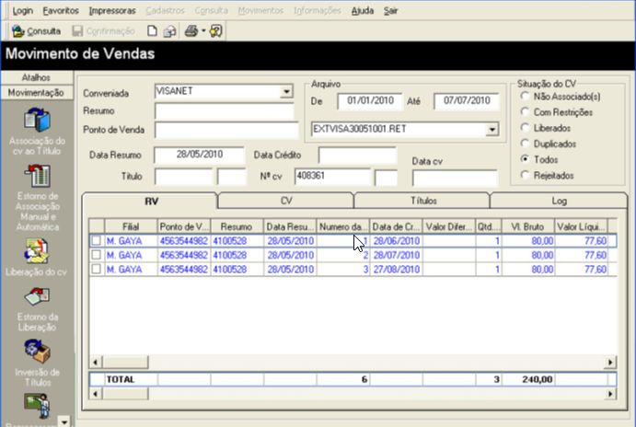Click the Arquivo Até date 07/07/2010
The image size is (636, 427).
[467, 101]
